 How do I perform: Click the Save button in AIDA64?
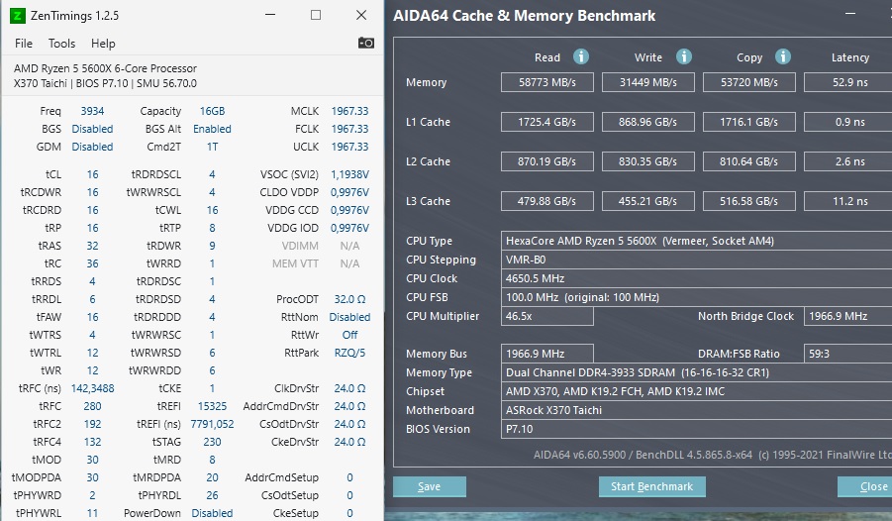click(x=430, y=487)
